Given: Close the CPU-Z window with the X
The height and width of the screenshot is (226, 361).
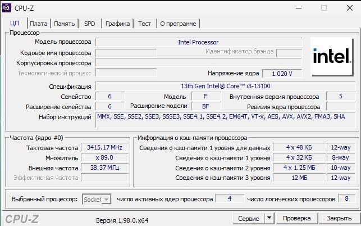Looking at the screenshot, I should pos(350,8).
